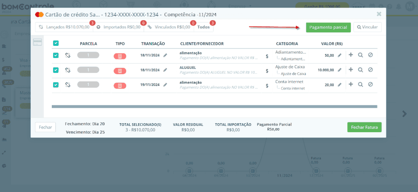Click the "VALOR (R$)" column header
Image resolution: width=418 pixels, height=192 pixels.
[x=332, y=44]
